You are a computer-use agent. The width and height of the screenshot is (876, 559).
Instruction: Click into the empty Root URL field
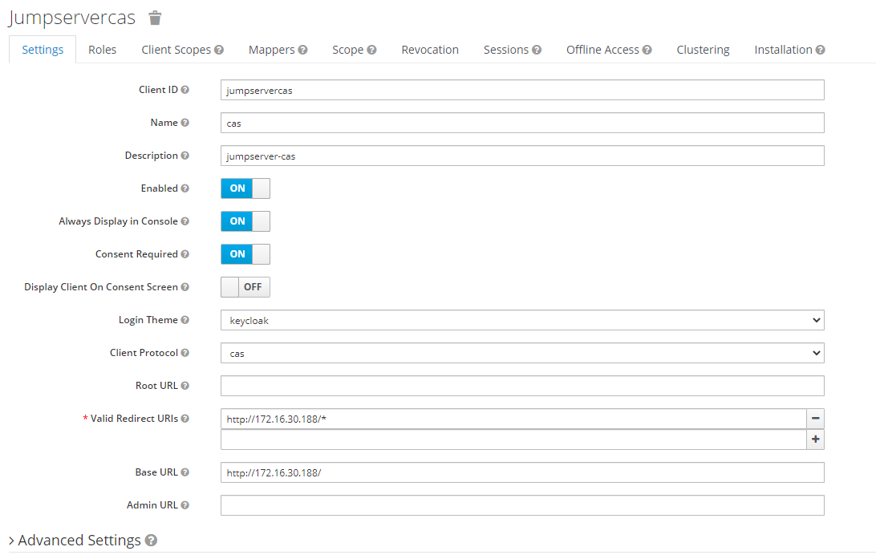tap(522, 386)
